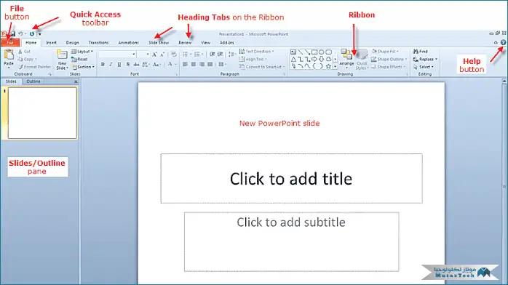Select the Oval shape in gallery
This screenshot has height=285, width=508.
(322, 52)
